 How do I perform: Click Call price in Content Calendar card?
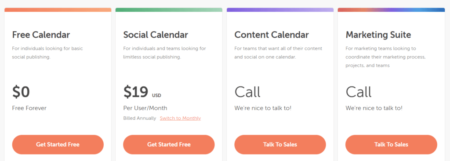pos(247,92)
